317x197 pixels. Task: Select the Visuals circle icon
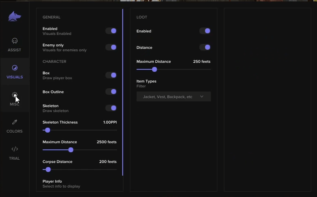click(14, 68)
